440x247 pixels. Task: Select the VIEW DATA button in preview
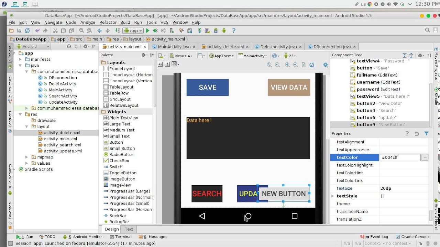289,87
